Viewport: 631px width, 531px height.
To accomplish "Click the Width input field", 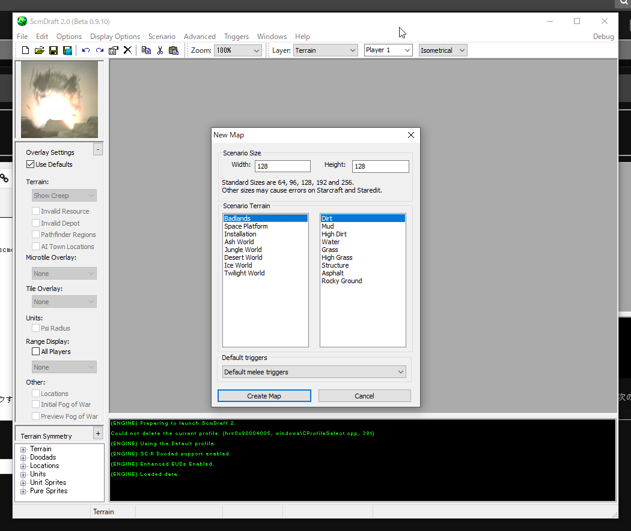I will point(282,166).
